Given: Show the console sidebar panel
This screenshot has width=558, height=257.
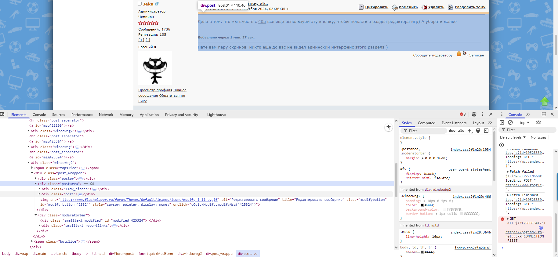Looking at the screenshot, I should [502, 122].
